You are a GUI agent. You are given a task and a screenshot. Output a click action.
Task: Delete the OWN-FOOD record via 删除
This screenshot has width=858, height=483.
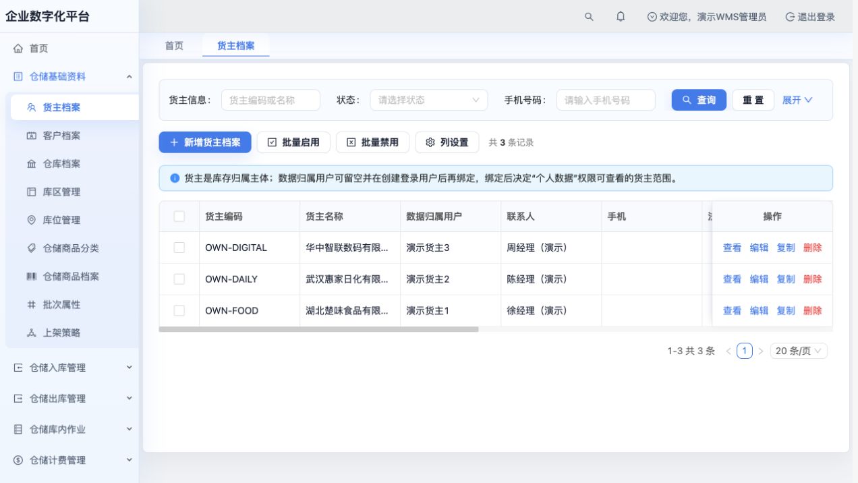(x=813, y=310)
